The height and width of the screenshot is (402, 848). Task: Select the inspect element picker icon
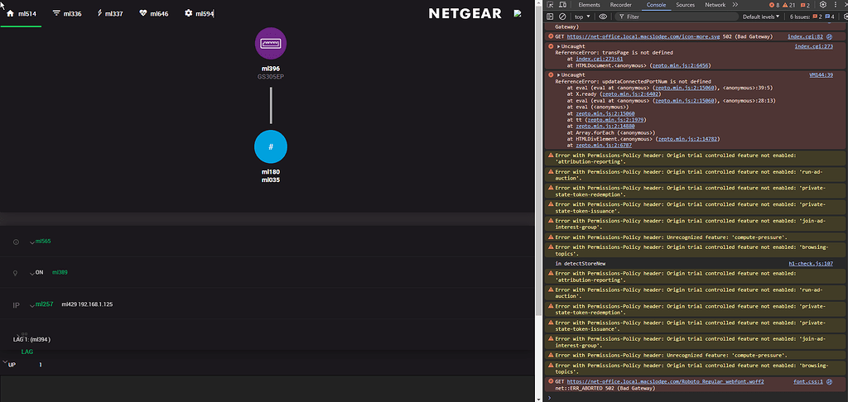click(550, 5)
